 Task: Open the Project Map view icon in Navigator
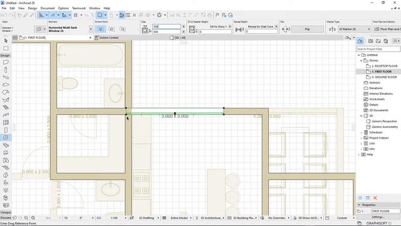click(360, 41)
